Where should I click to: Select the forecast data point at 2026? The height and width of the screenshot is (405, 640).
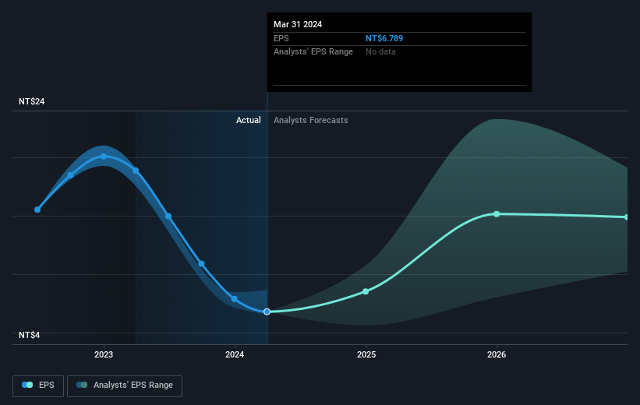click(497, 214)
